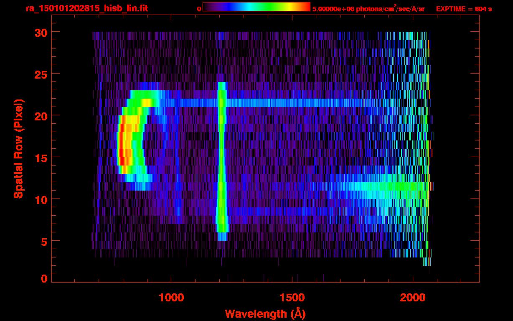Click the spatial row 15 tick label
Viewport: 513px width, 321px height.
(41, 158)
